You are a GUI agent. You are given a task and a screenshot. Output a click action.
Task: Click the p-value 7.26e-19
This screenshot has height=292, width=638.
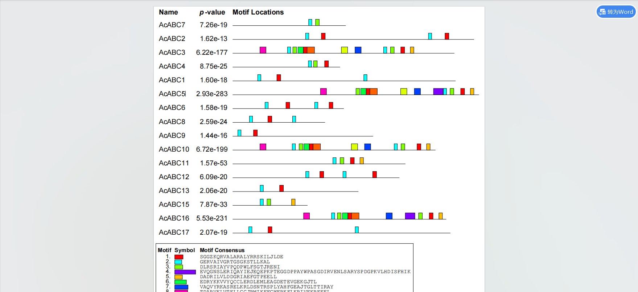[x=214, y=25]
